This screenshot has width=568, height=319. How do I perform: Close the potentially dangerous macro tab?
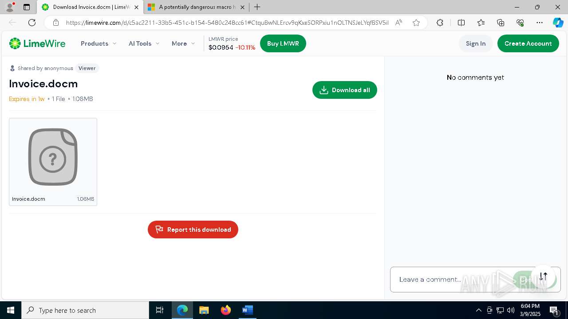242,7
